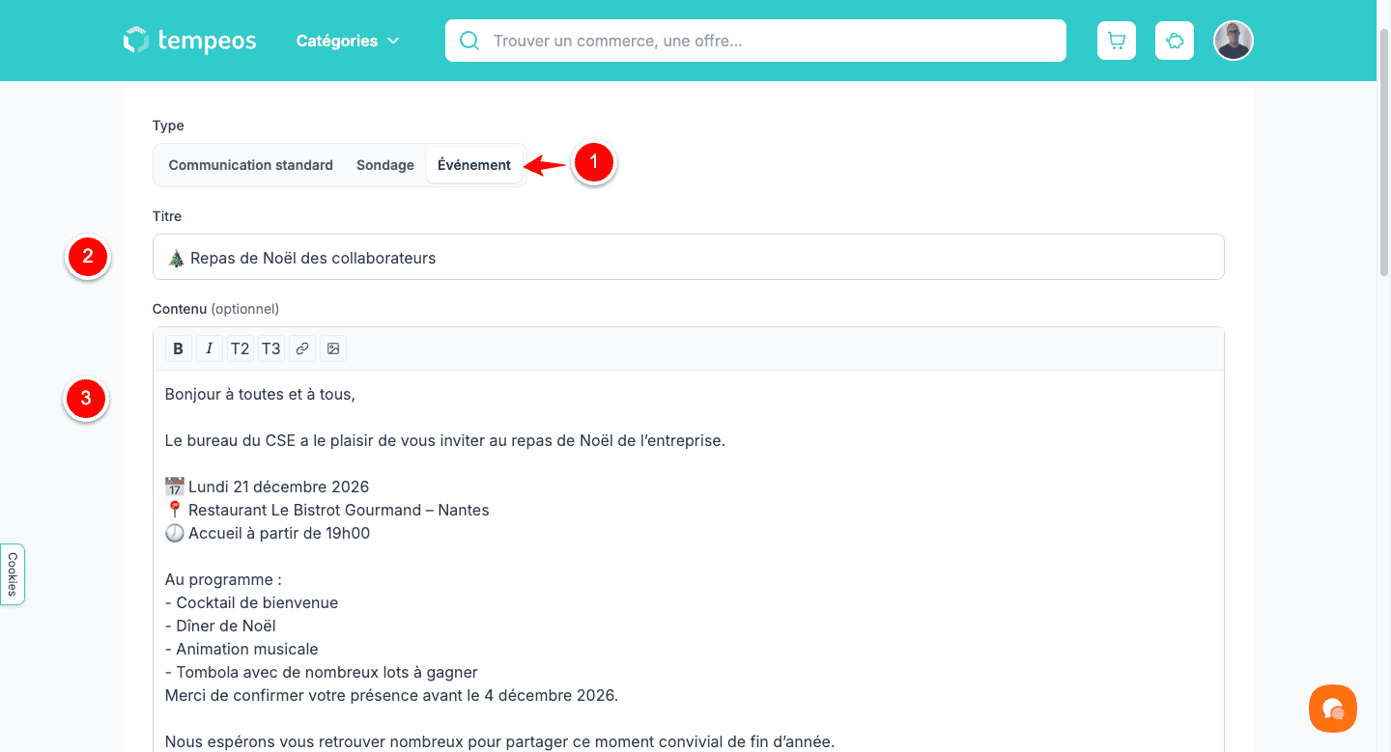The image size is (1391, 752).
Task: Insert an image in editor
Action: 333,348
